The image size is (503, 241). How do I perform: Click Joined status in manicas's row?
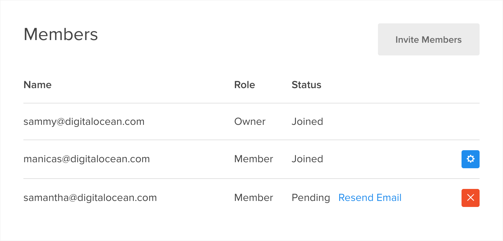coord(307,159)
